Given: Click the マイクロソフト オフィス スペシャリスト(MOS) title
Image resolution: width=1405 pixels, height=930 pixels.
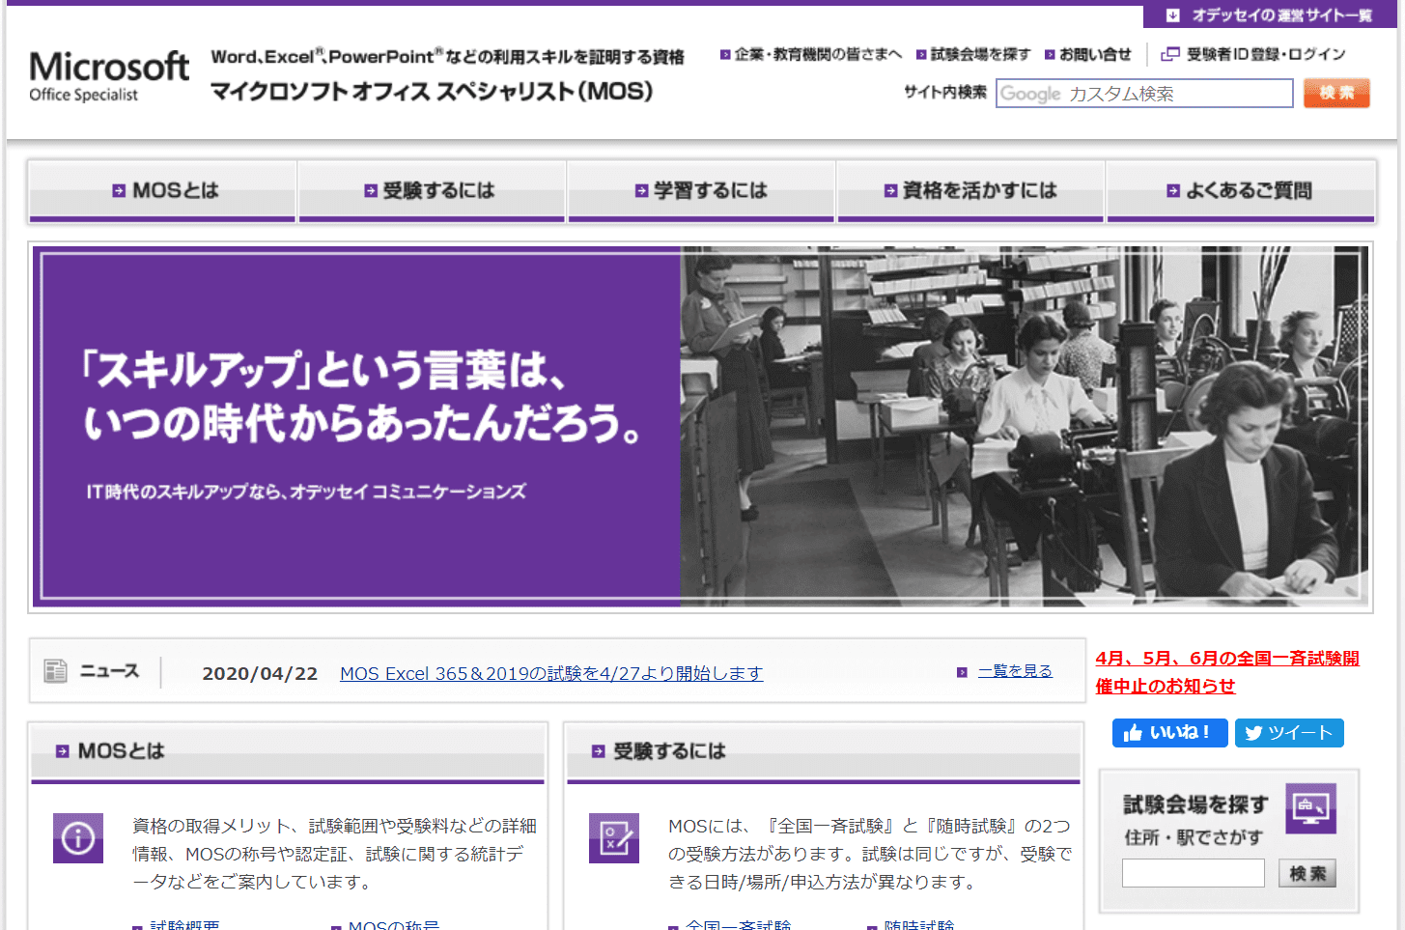Looking at the screenshot, I should 432,92.
